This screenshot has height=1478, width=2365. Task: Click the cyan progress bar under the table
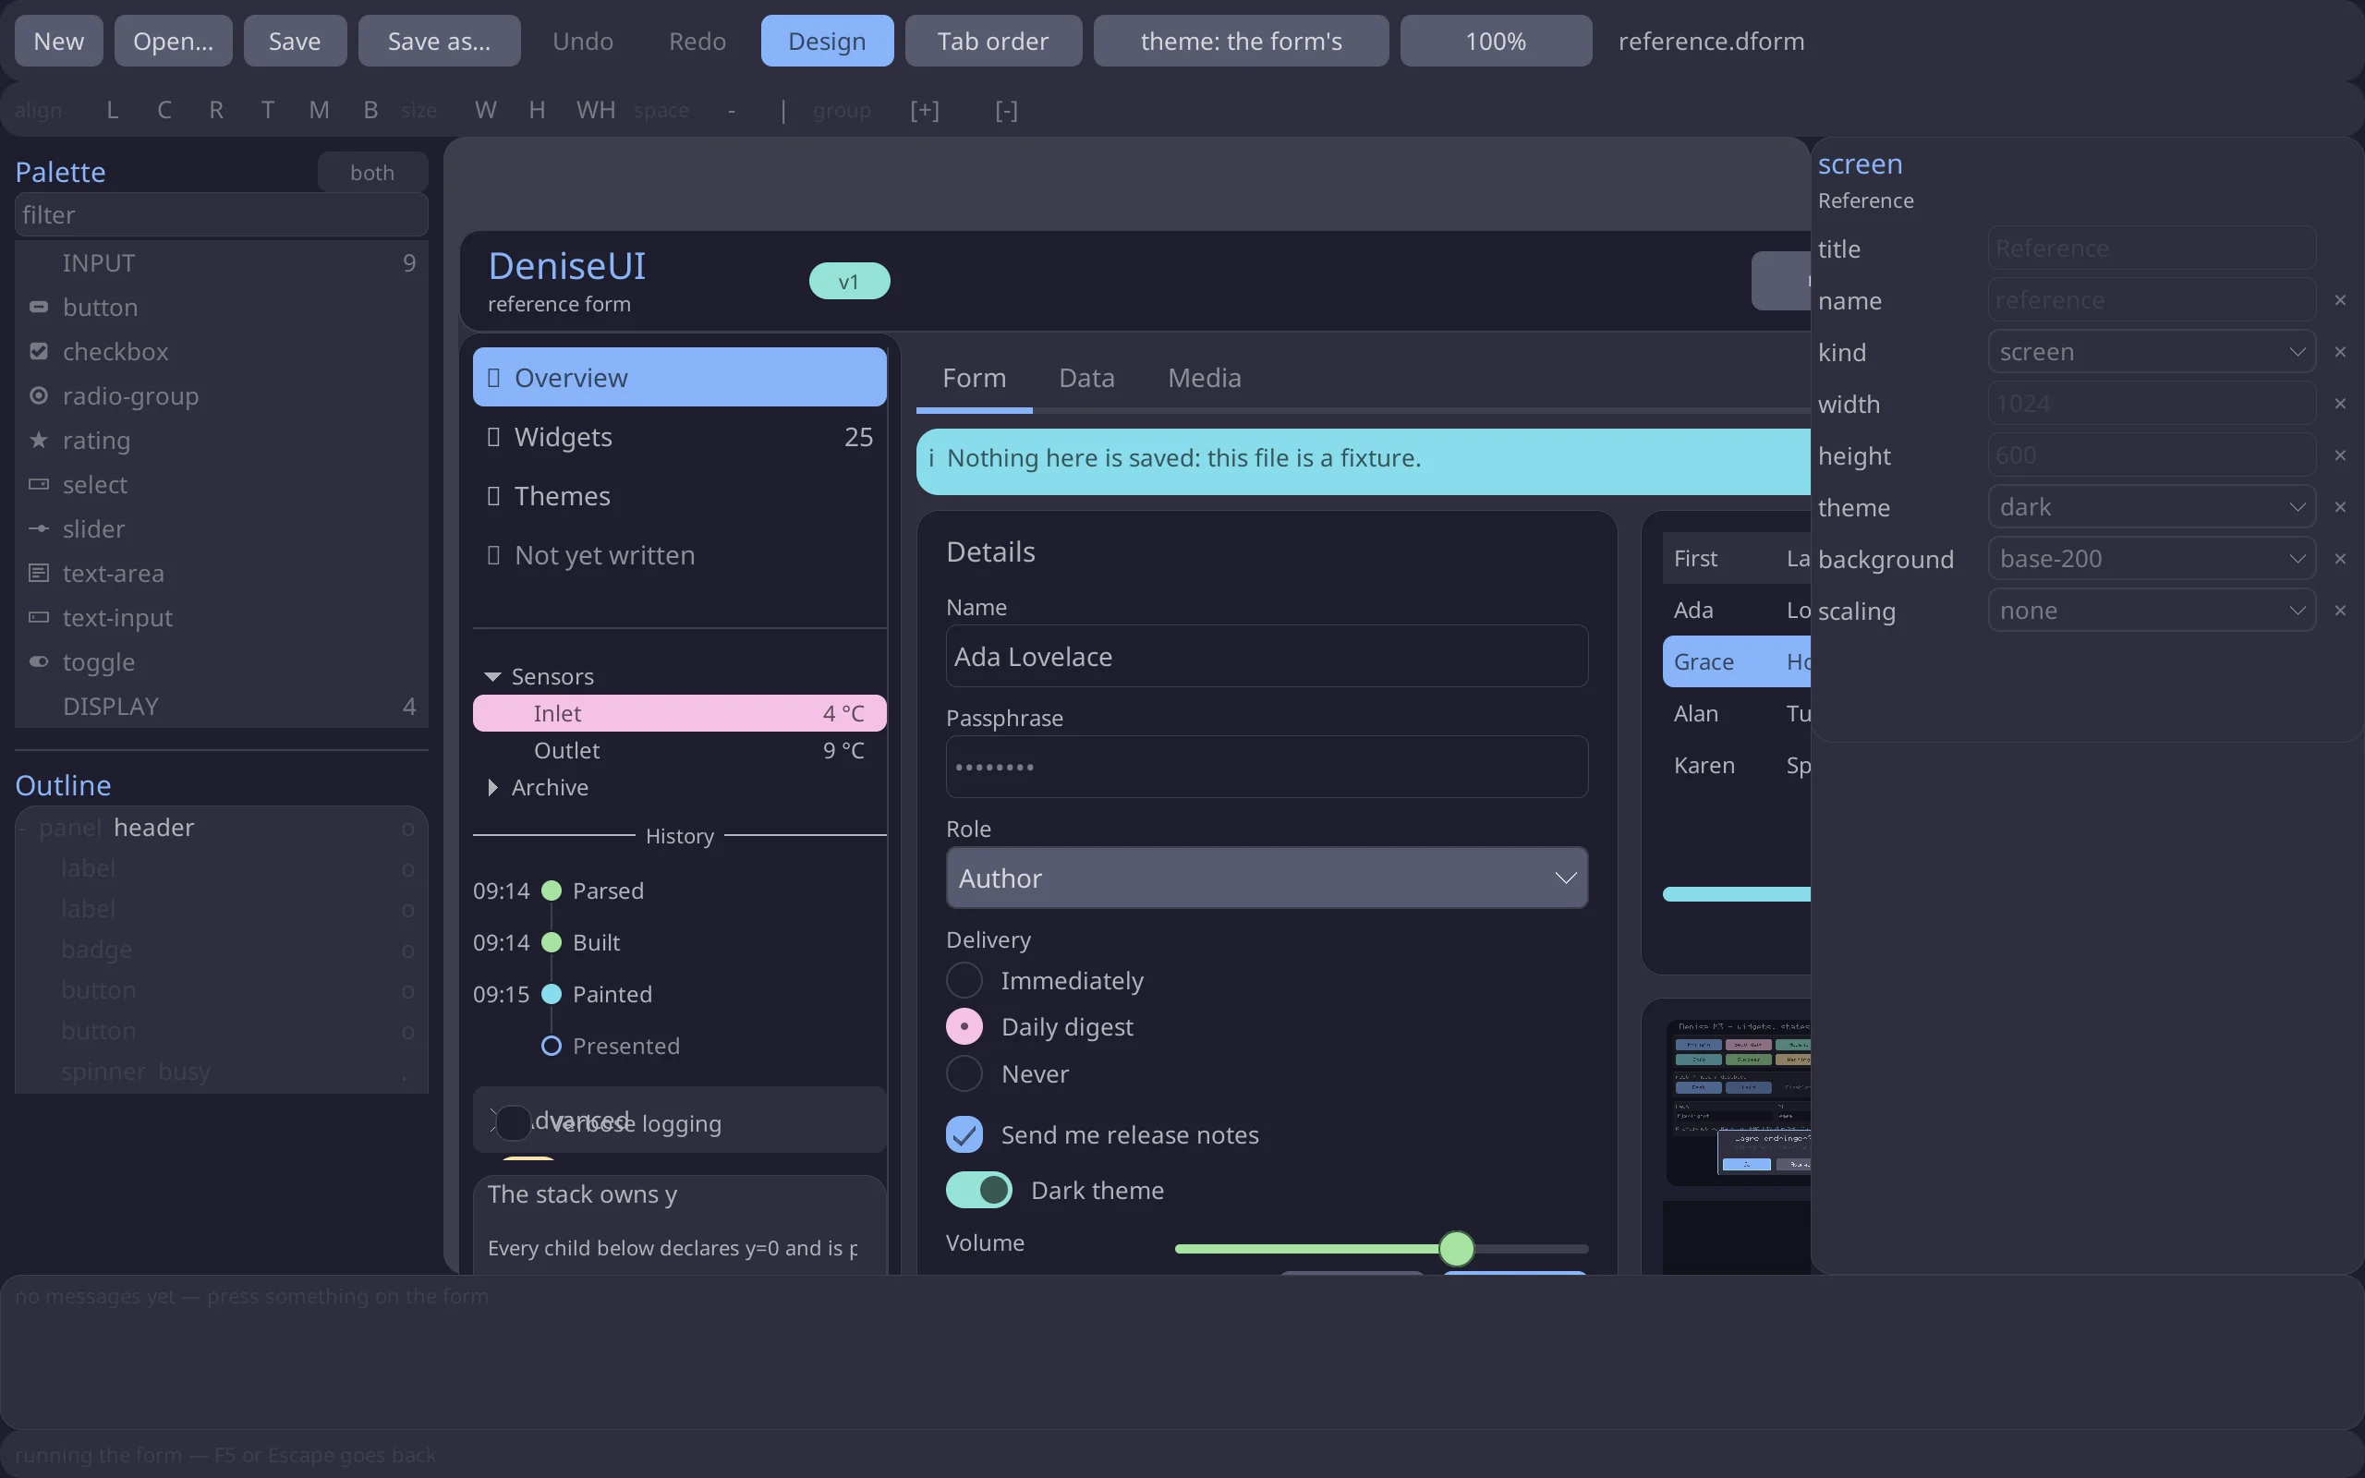coord(1737,893)
